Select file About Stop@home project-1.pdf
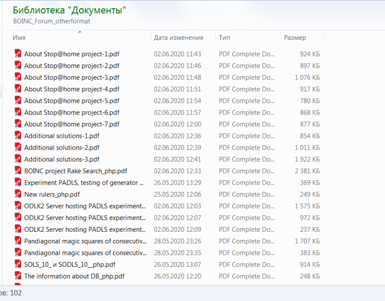 72,54
